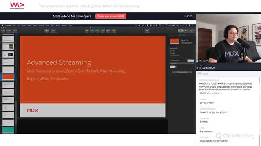The height and width of the screenshot is (146, 261).
Task: Open the Help menu
Action: tap(70, 26)
